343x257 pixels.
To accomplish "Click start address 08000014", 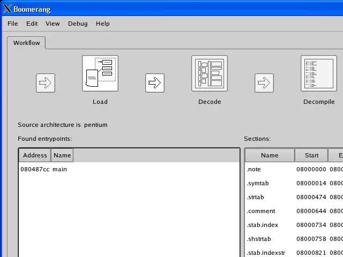I will pyautogui.click(x=311, y=183).
